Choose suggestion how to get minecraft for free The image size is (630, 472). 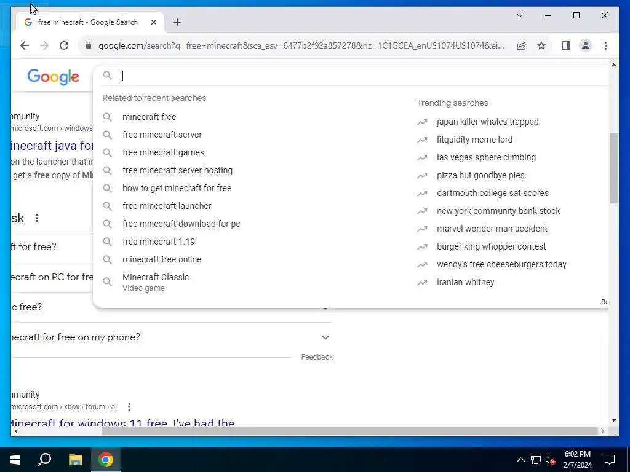tap(177, 188)
